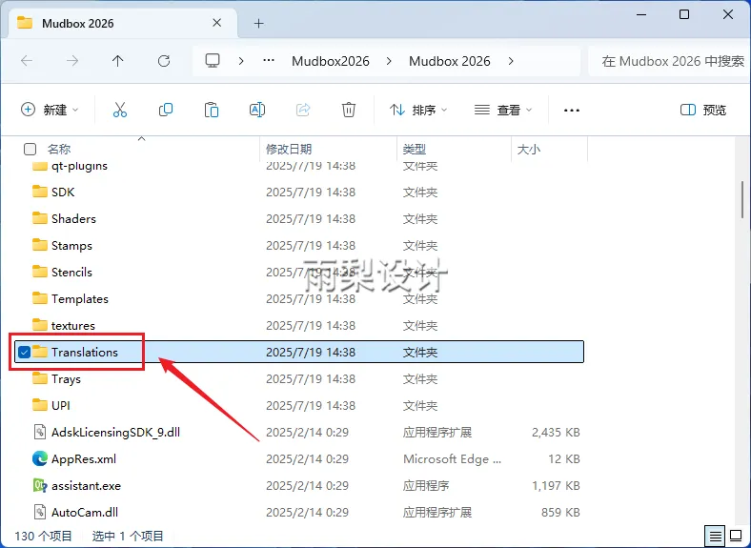Click the 选中 1 个项目 status text

pos(128,536)
